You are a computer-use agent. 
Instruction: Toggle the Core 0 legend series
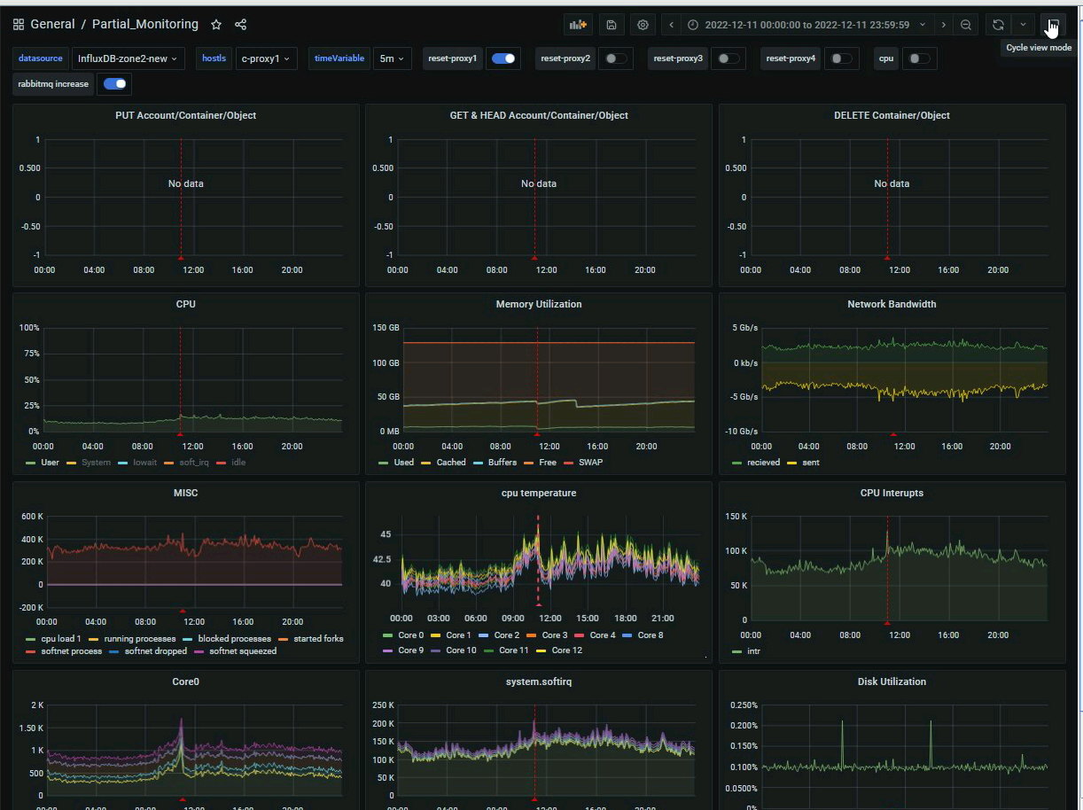[409, 635]
